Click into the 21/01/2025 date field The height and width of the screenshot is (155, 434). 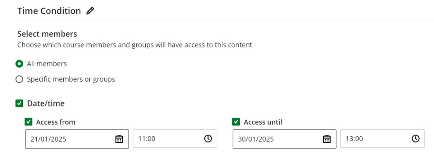pos(77,139)
